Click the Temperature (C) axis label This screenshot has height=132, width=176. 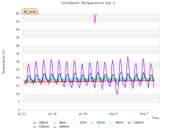tap(4, 62)
